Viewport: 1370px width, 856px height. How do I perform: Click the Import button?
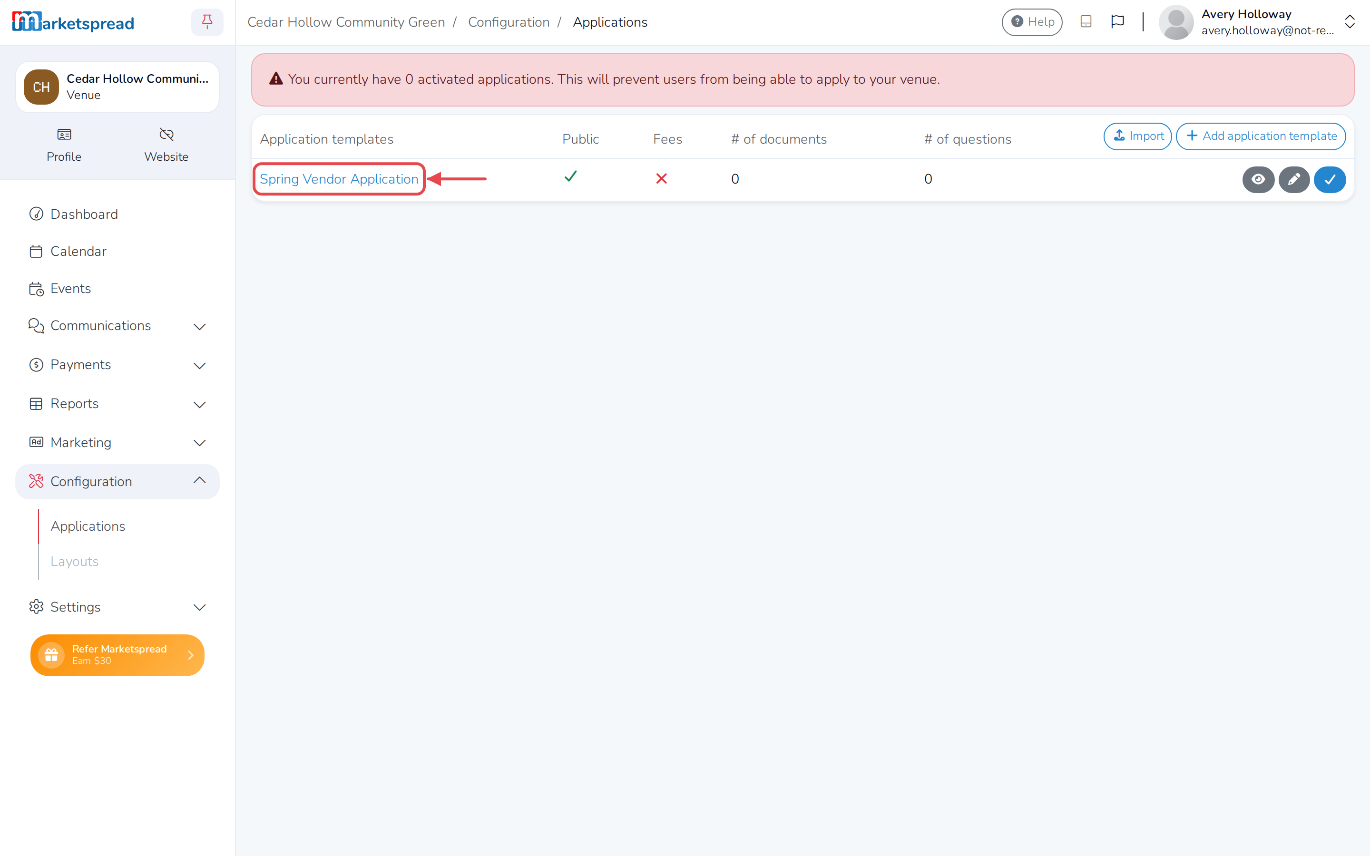tap(1137, 136)
